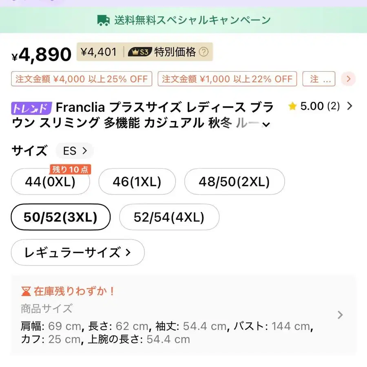Click the truncated third coupon banner
367x367 pixels.
[x=318, y=79]
